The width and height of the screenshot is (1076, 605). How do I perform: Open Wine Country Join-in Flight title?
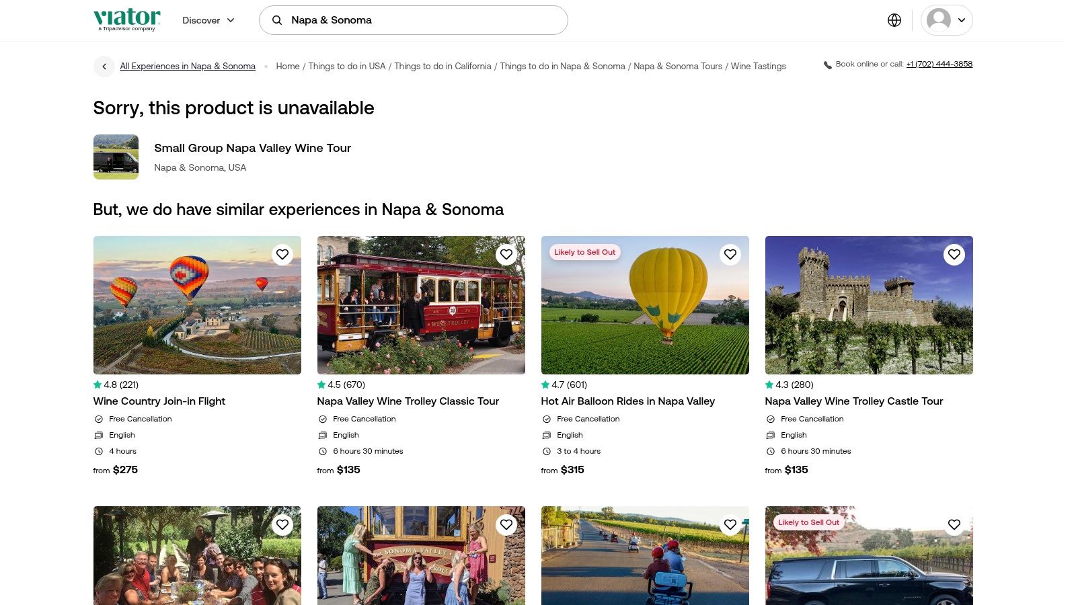pos(159,401)
